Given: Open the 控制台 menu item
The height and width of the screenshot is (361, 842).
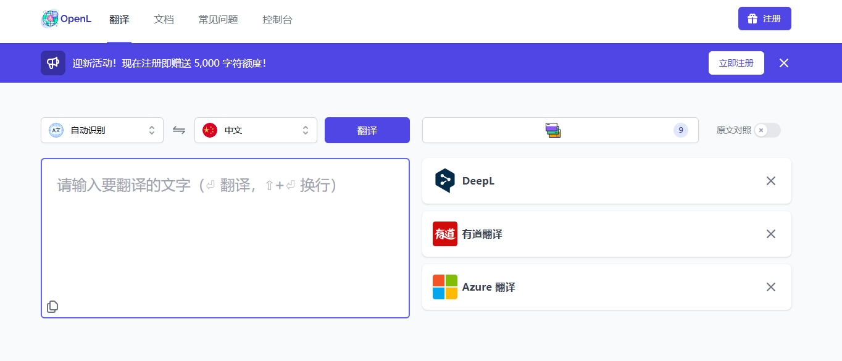Looking at the screenshot, I should (x=277, y=19).
